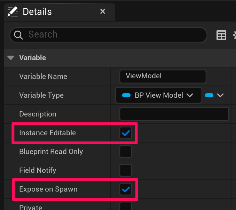Click the Variable Type property label

[x=41, y=95]
